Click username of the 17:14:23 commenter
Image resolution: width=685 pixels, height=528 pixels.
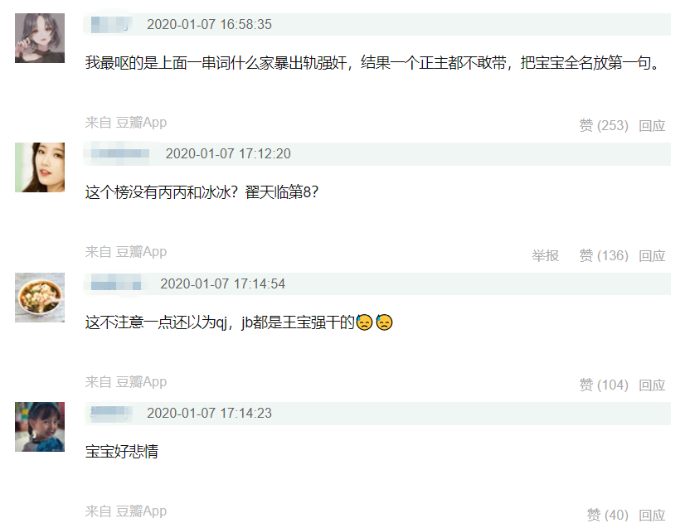tap(110, 413)
